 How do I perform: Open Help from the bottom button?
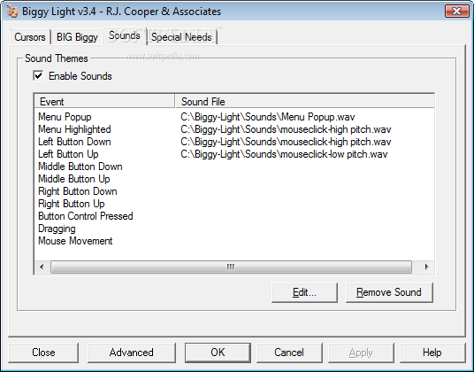click(432, 353)
